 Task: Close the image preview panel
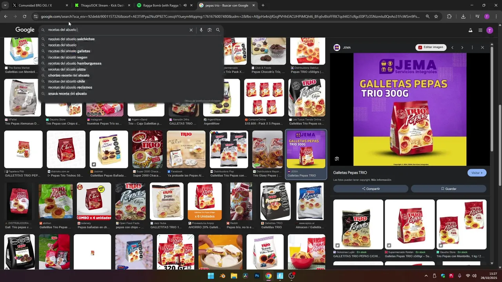482,47
